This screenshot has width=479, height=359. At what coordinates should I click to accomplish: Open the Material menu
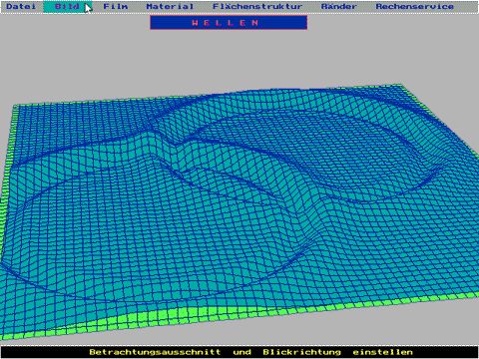(170, 6)
